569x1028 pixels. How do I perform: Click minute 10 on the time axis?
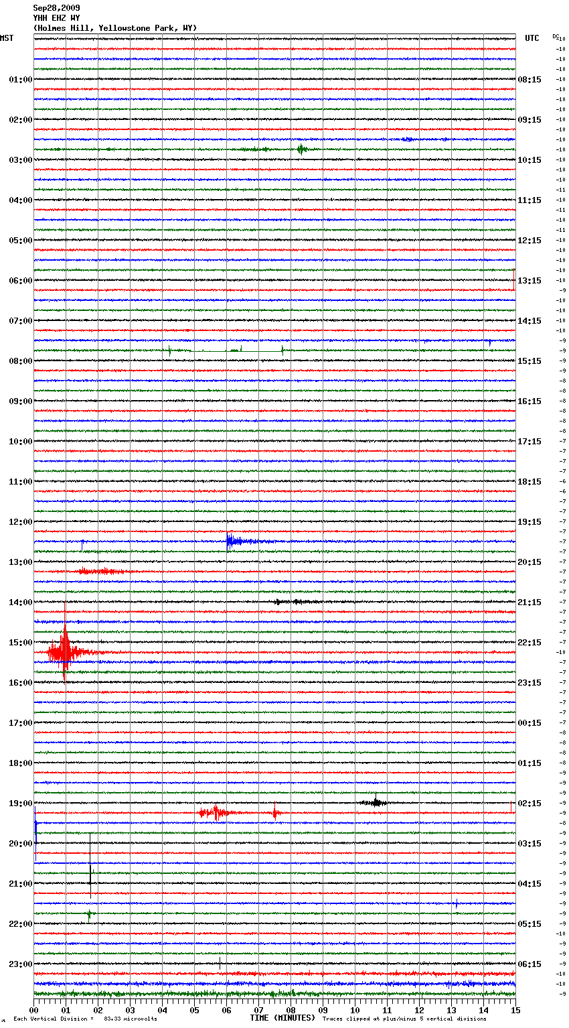point(355,1010)
